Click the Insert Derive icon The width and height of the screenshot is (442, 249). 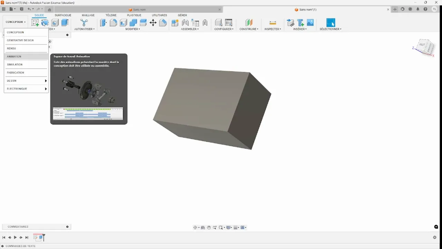(x=291, y=23)
